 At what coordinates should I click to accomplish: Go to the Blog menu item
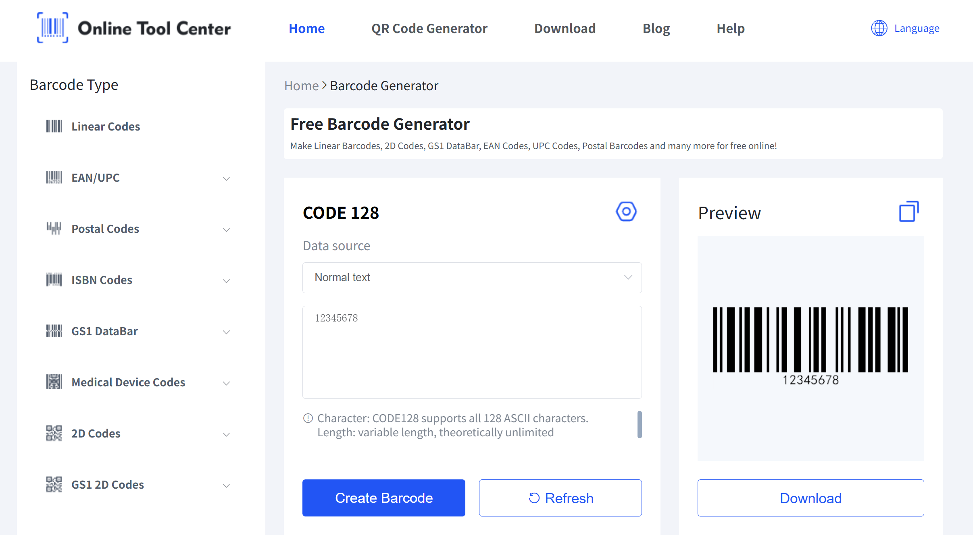coord(656,29)
